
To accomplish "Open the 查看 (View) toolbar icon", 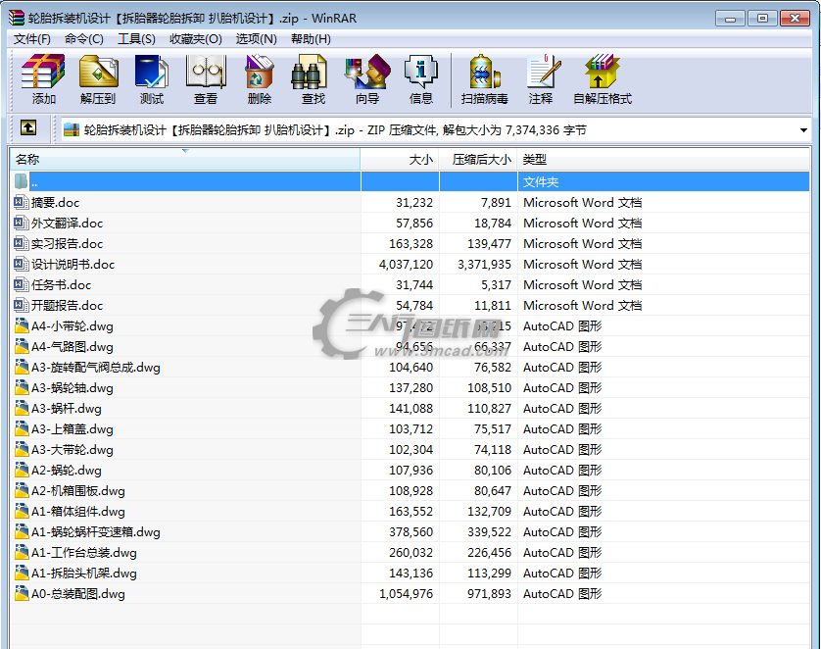I will coord(206,72).
